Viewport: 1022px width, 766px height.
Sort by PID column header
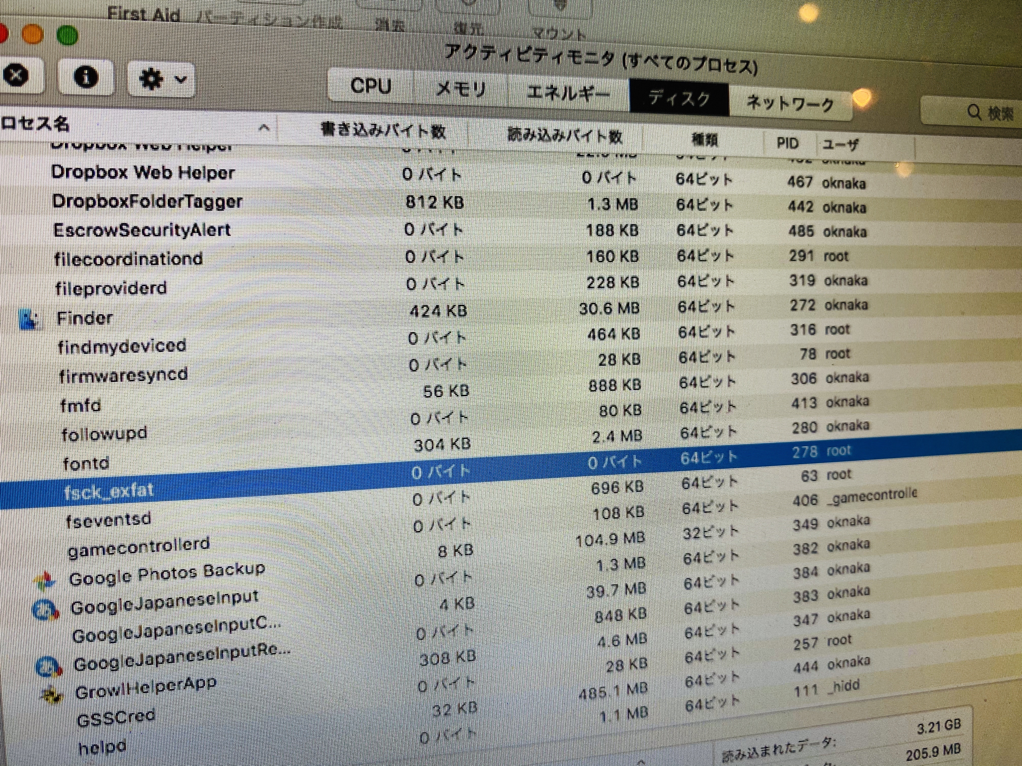(x=787, y=143)
